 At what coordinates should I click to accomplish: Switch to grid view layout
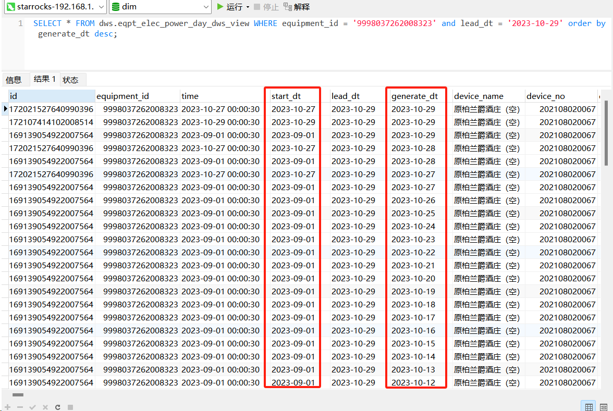pos(589,407)
